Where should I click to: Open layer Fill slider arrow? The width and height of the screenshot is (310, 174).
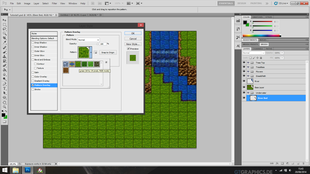point(282,58)
